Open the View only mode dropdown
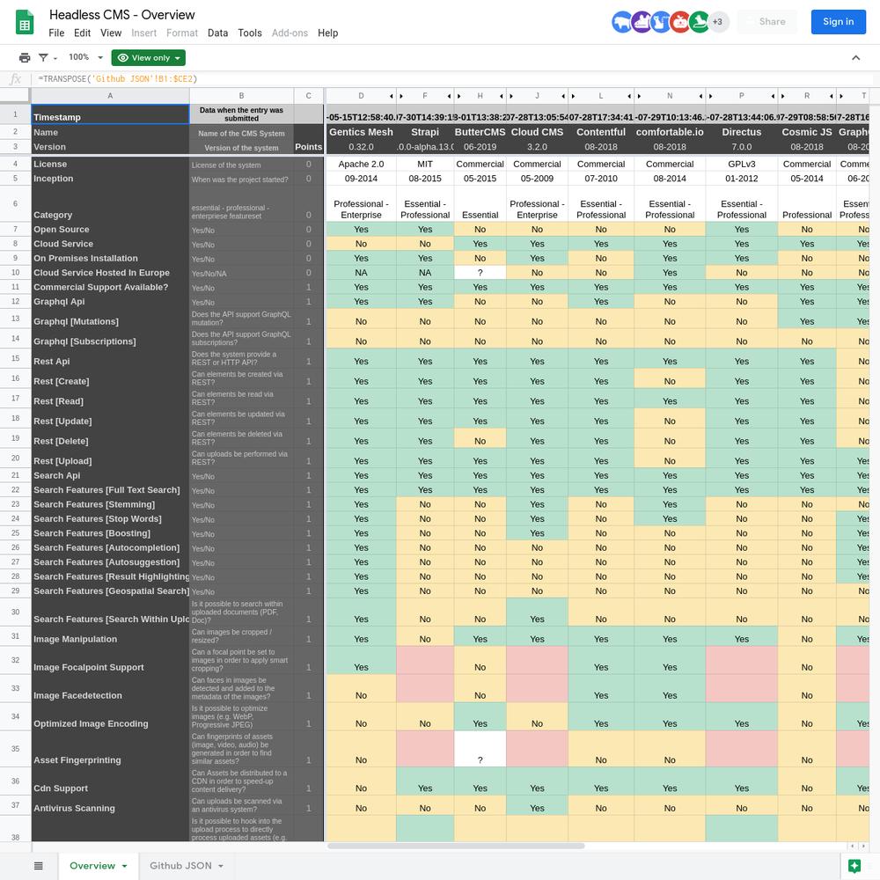Image resolution: width=880 pixels, height=880 pixels. click(x=149, y=58)
